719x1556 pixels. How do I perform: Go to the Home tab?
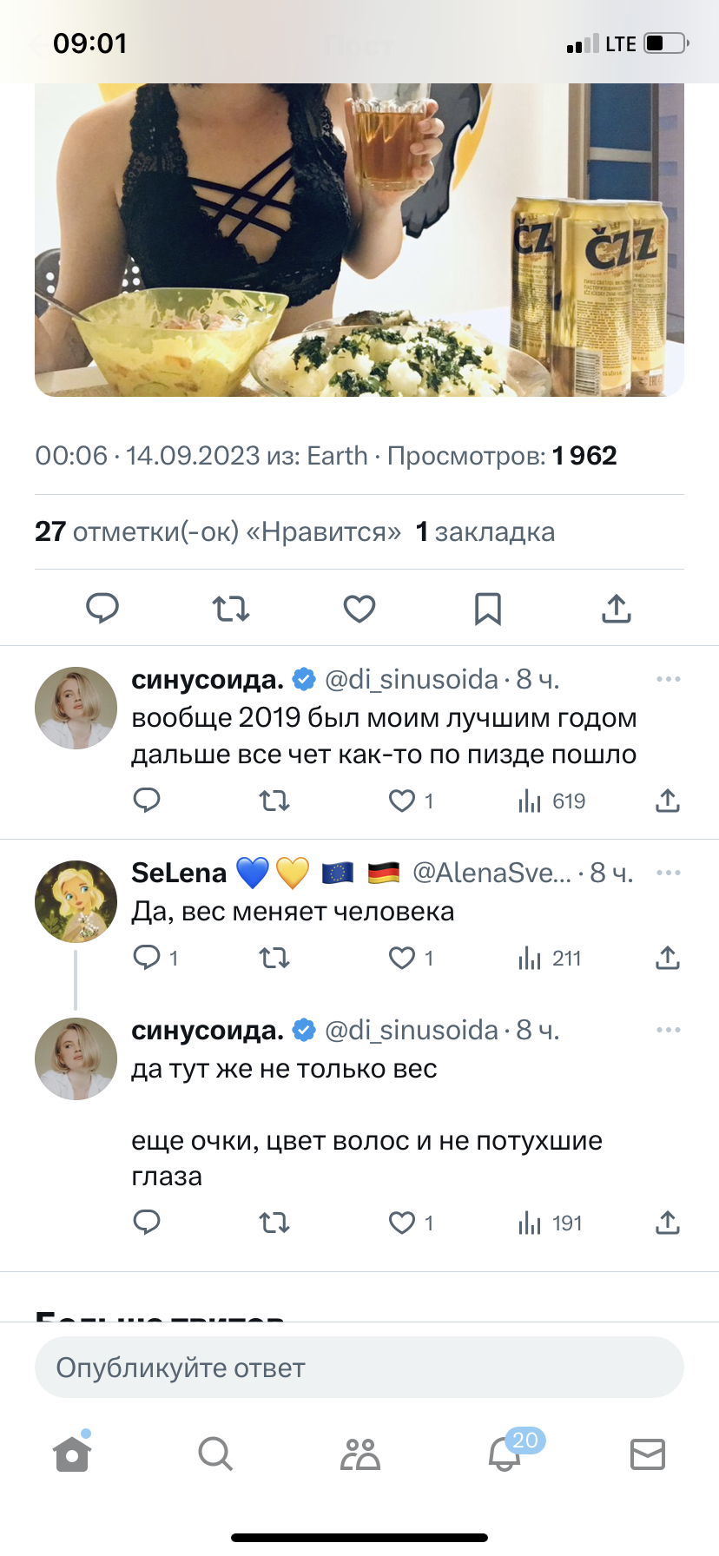pos(72,1454)
